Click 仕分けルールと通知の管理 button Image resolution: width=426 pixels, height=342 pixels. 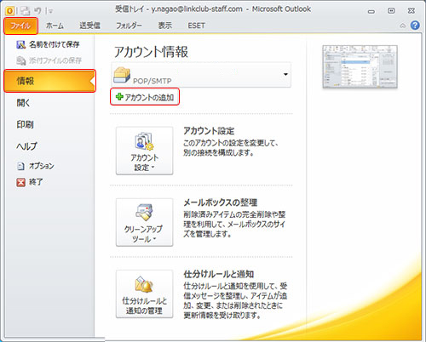[144, 294]
